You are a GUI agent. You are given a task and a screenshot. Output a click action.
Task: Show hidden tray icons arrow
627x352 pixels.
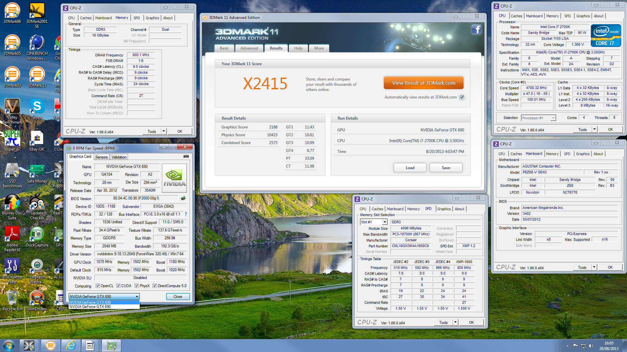(567, 346)
